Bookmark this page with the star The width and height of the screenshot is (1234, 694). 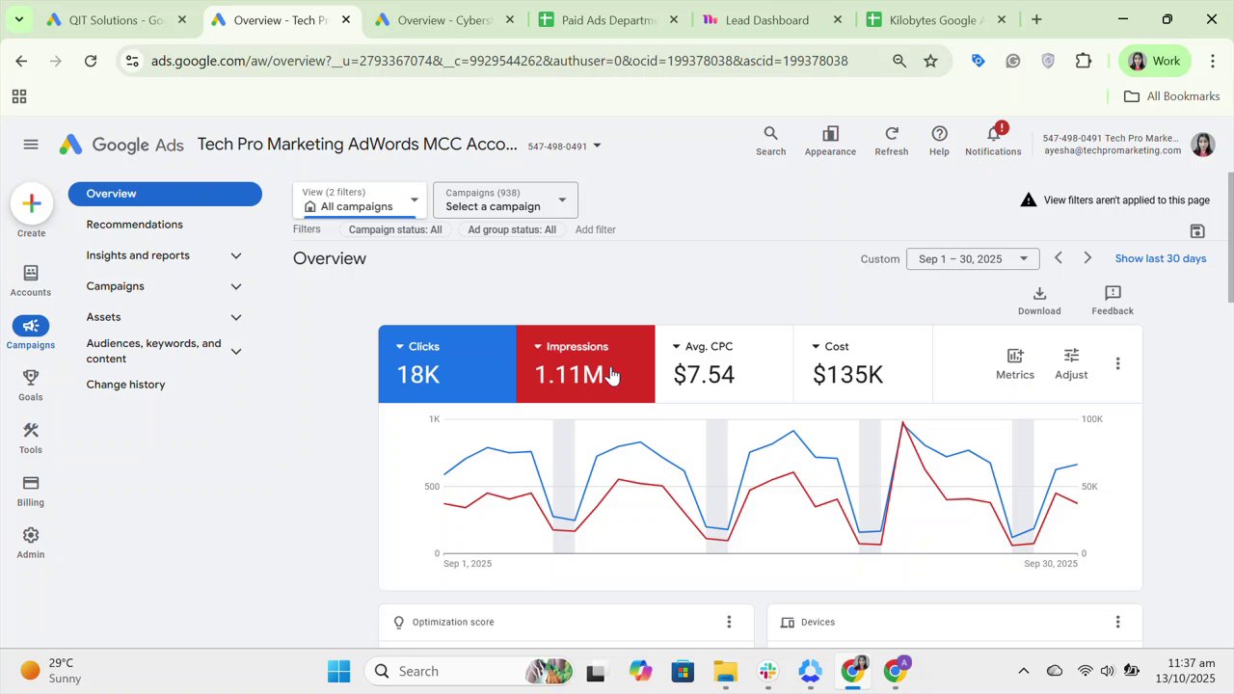pos(930,61)
